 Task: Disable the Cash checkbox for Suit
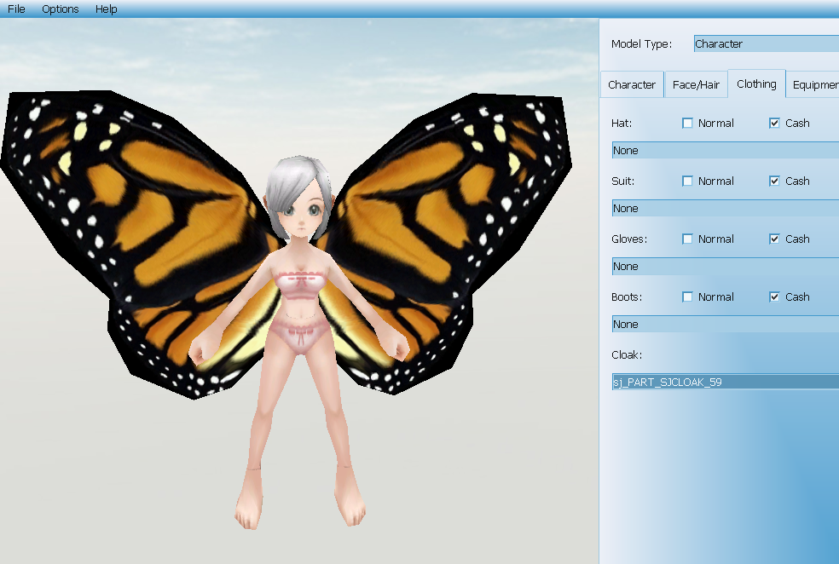tap(775, 181)
